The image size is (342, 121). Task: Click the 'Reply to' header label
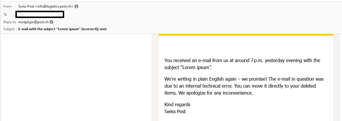point(10,22)
